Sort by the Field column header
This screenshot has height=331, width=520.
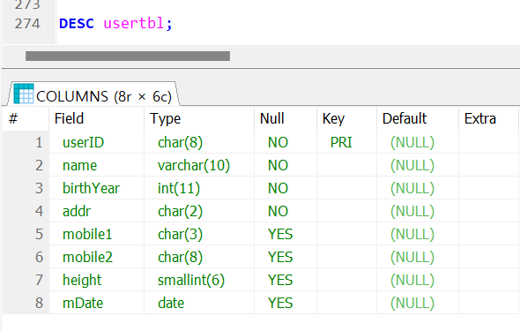coord(96,118)
